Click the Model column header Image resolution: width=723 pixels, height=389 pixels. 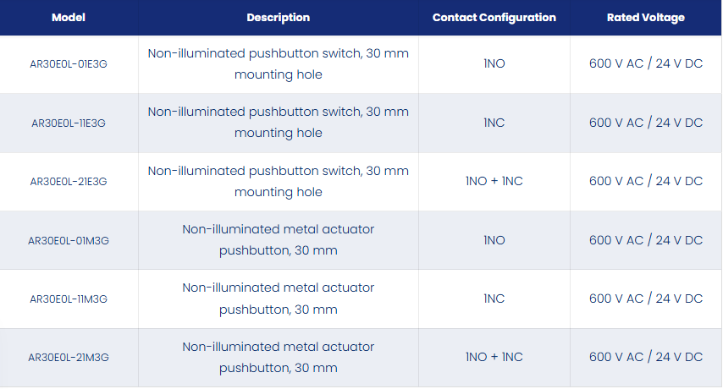(x=69, y=18)
